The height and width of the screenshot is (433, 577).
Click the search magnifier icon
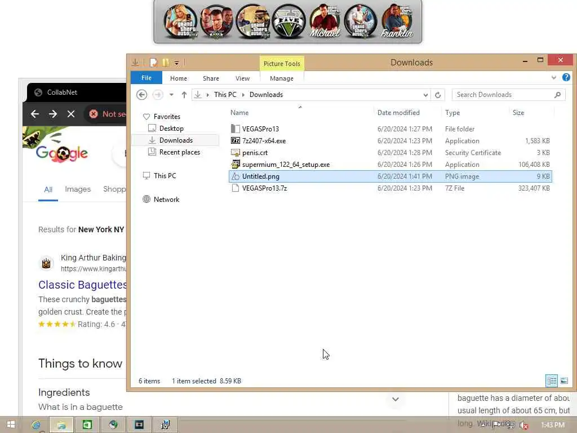click(x=557, y=95)
